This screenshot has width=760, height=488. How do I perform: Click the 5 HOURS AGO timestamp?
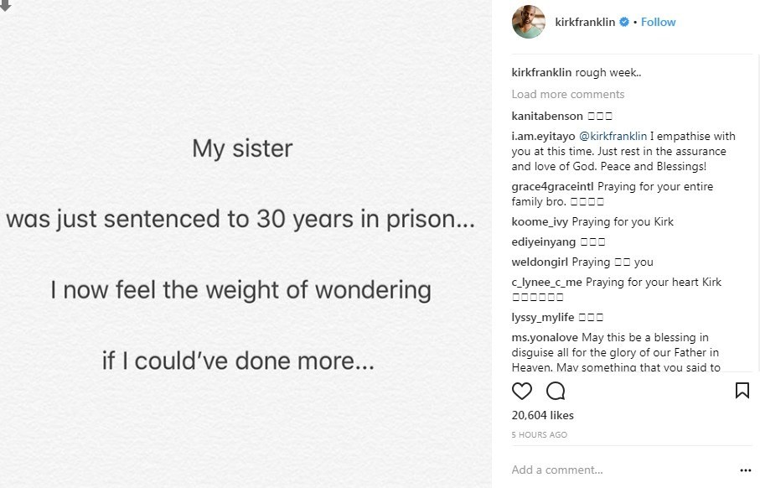[x=539, y=434]
